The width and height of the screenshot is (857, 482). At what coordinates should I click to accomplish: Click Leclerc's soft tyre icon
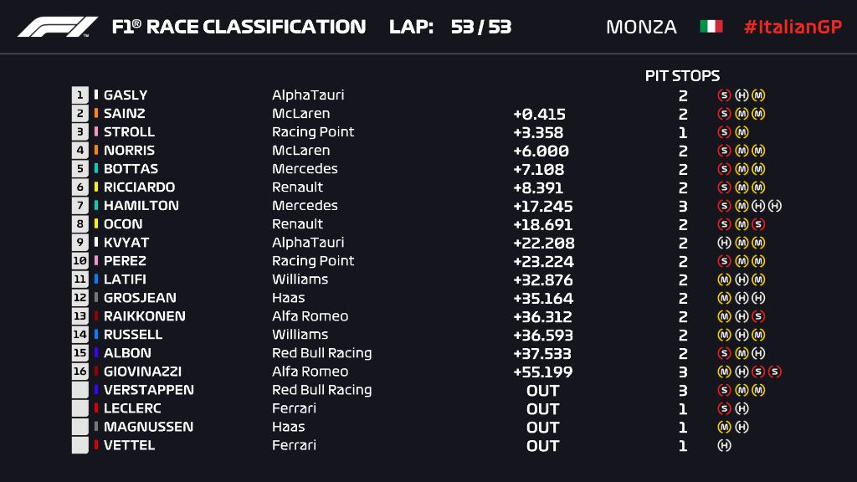(x=725, y=408)
